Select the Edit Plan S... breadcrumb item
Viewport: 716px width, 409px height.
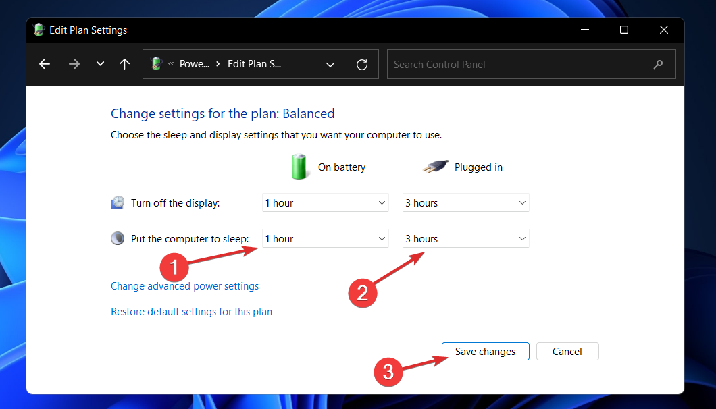(x=254, y=63)
